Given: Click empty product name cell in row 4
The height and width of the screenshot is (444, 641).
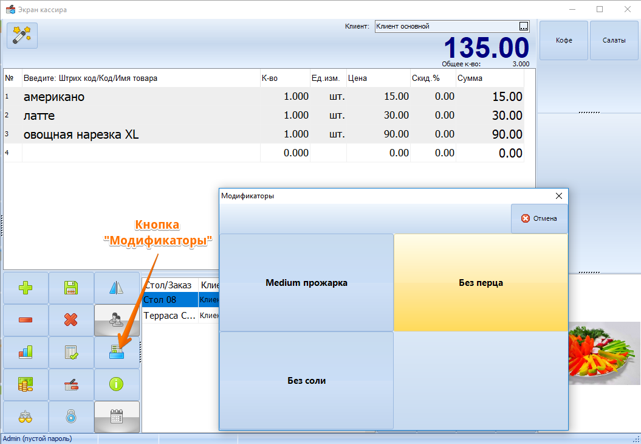Looking at the screenshot, I should (x=141, y=153).
